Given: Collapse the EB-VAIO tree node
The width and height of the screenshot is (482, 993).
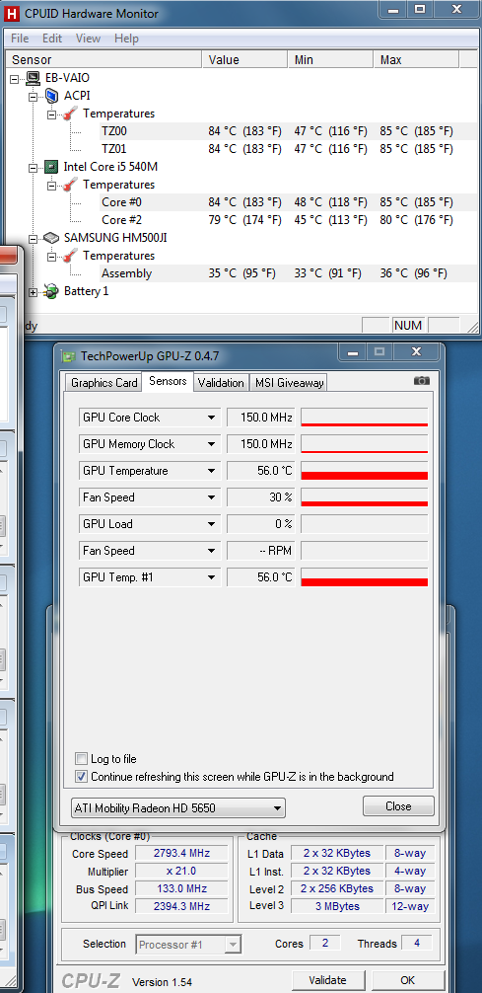Looking at the screenshot, I should coord(15,79).
